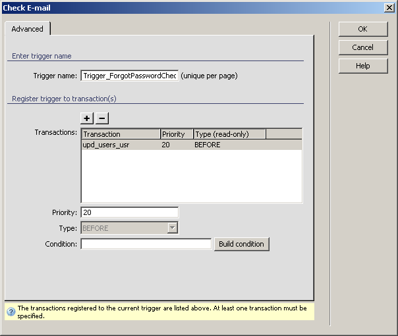Click the Type (read-only) column header
Viewport: 398px width, 336px height.
click(x=229, y=134)
